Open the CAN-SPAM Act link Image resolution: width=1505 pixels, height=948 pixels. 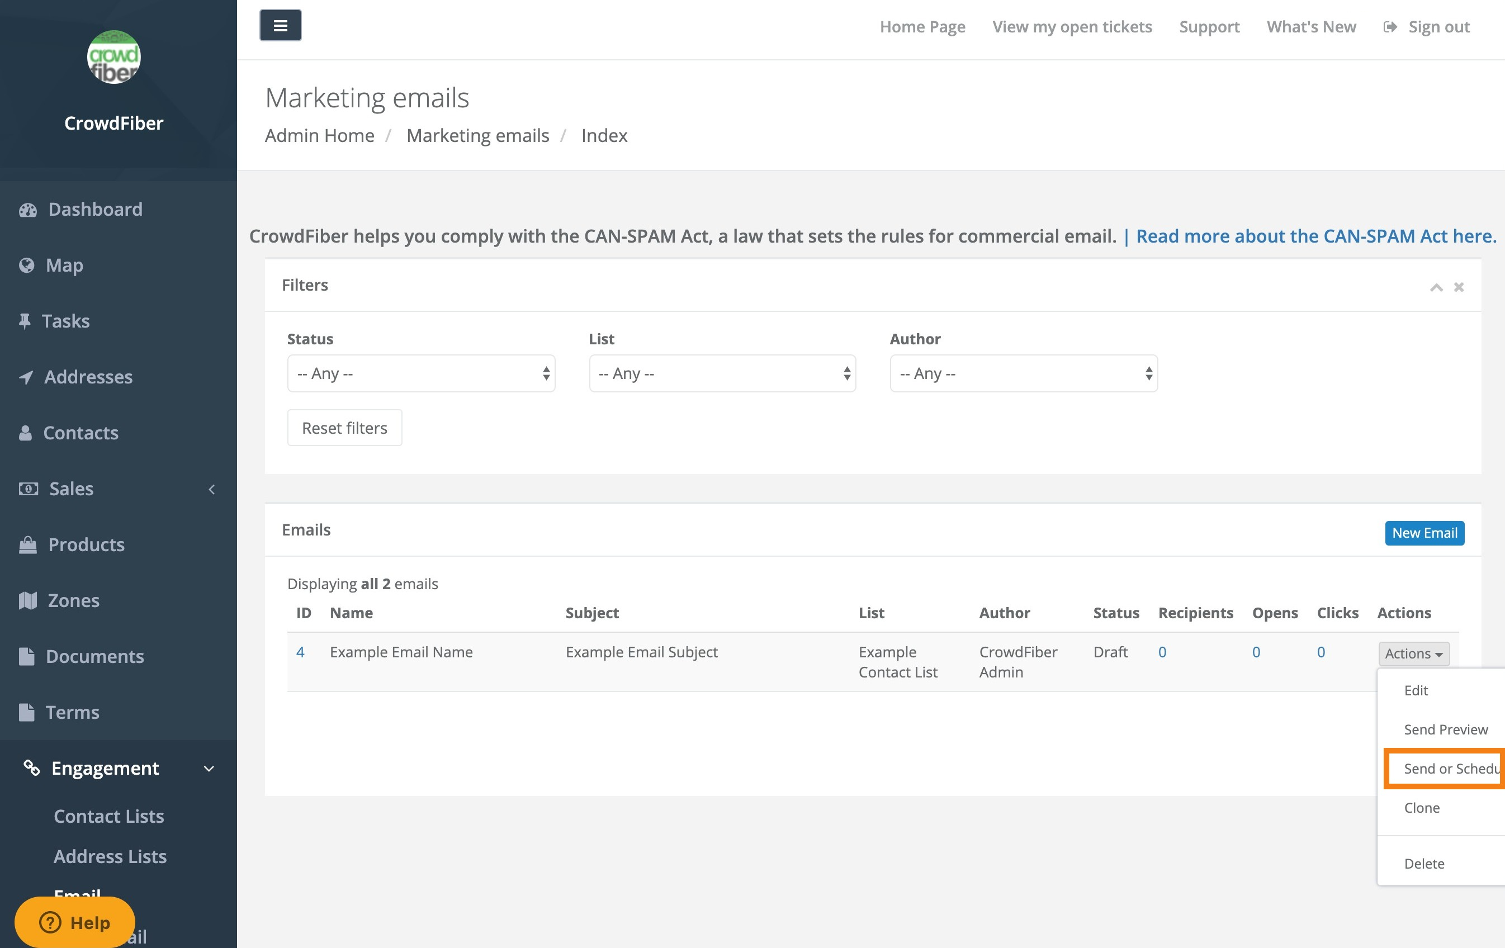(x=1315, y=235)
